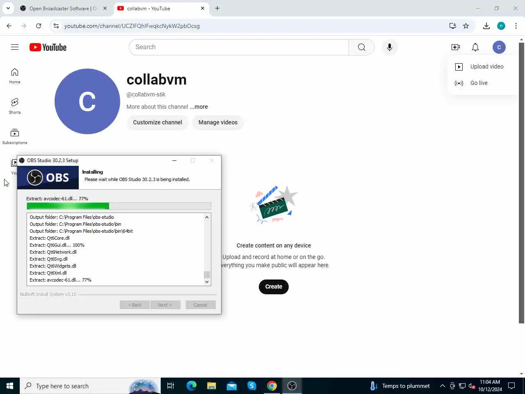Viewport: 525px width, 394px height.
Task: Click the YouTube search magnifier button
Action: coord(362,47)
